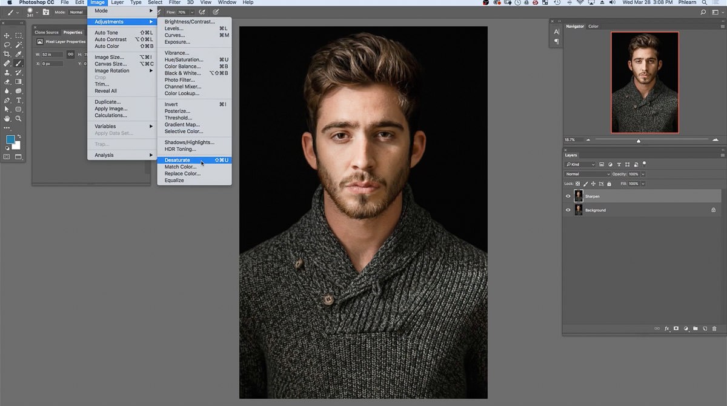The width and height of the screenshot is (727, 406).
Task: Link layers at Layers panel bottom
Action: (x=657, y=328)
